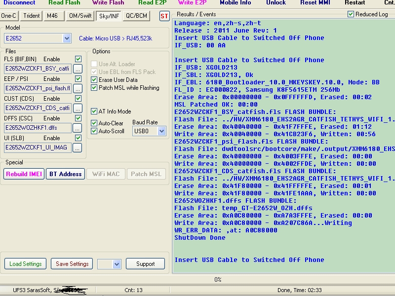The height and width of the screenshot is (296, 395).
Task: Open the dropdown next to Save Settings
Action: click(x=117, y=264)
